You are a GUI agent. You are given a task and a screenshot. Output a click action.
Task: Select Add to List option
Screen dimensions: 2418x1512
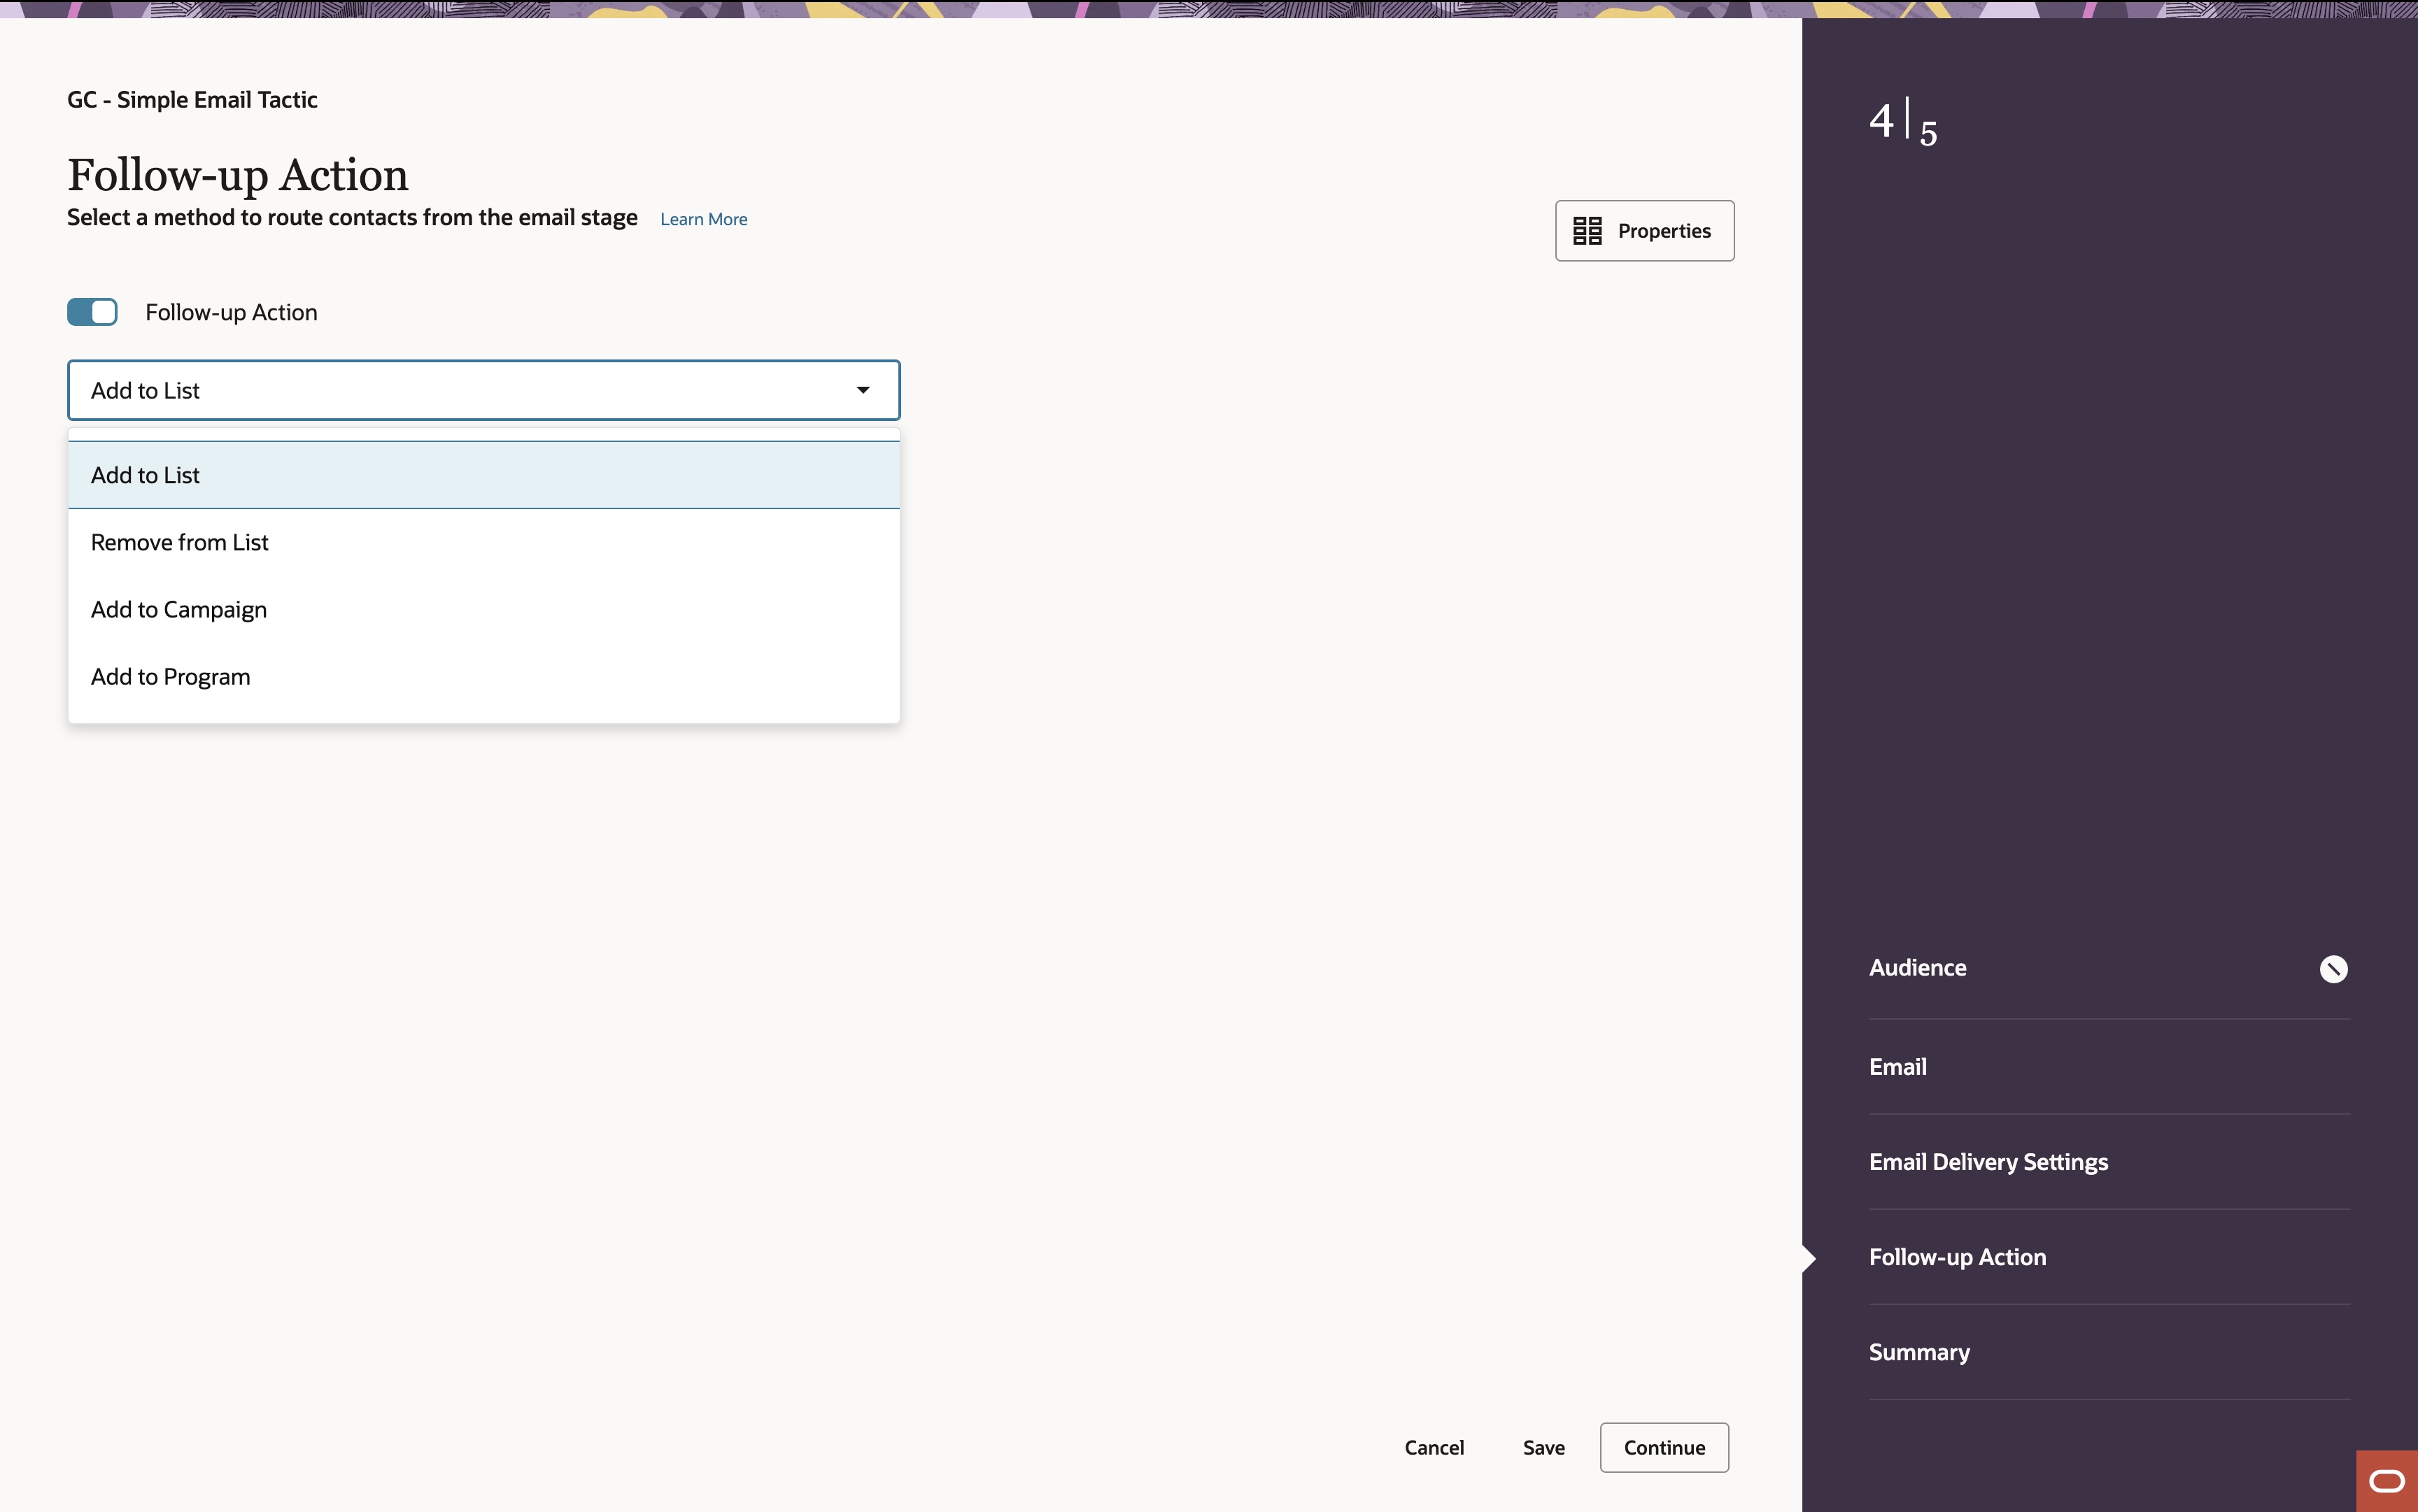[145, 475]
